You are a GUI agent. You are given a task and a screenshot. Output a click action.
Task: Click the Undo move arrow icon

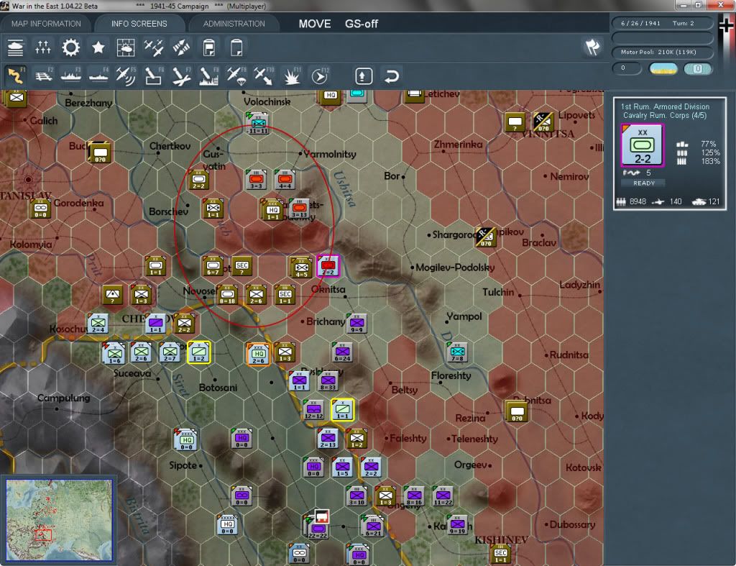(391, 76)
